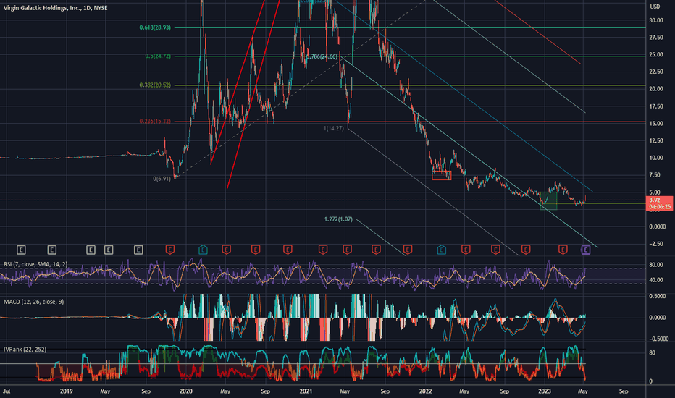Viewport: 675px width, 398px height.
Task: Click the 2020 label on the time axis
Action: [x=185, y=391]
